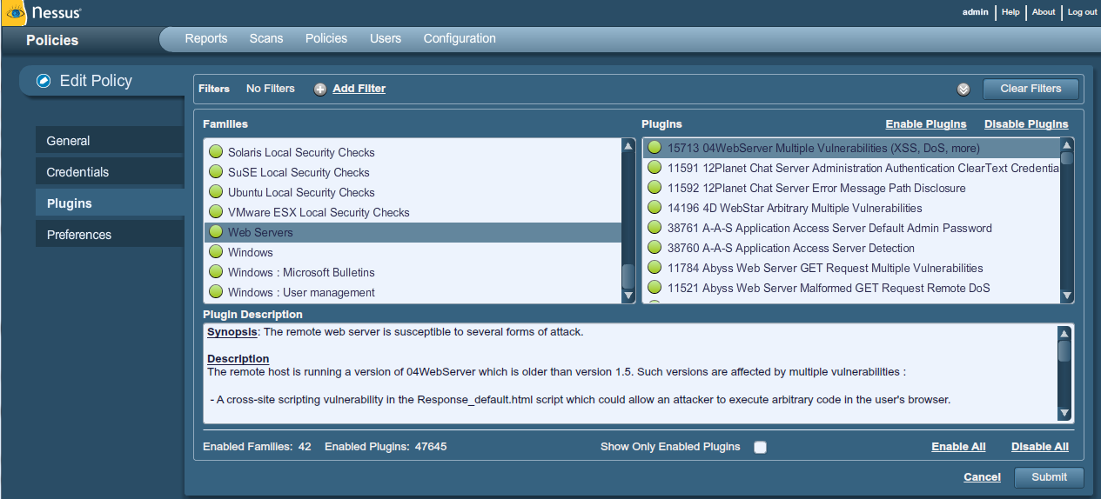Screen dimensions: 1101x499
Task: Open the Scans tab
Action: pyautogui.click(x=266, y=38)
